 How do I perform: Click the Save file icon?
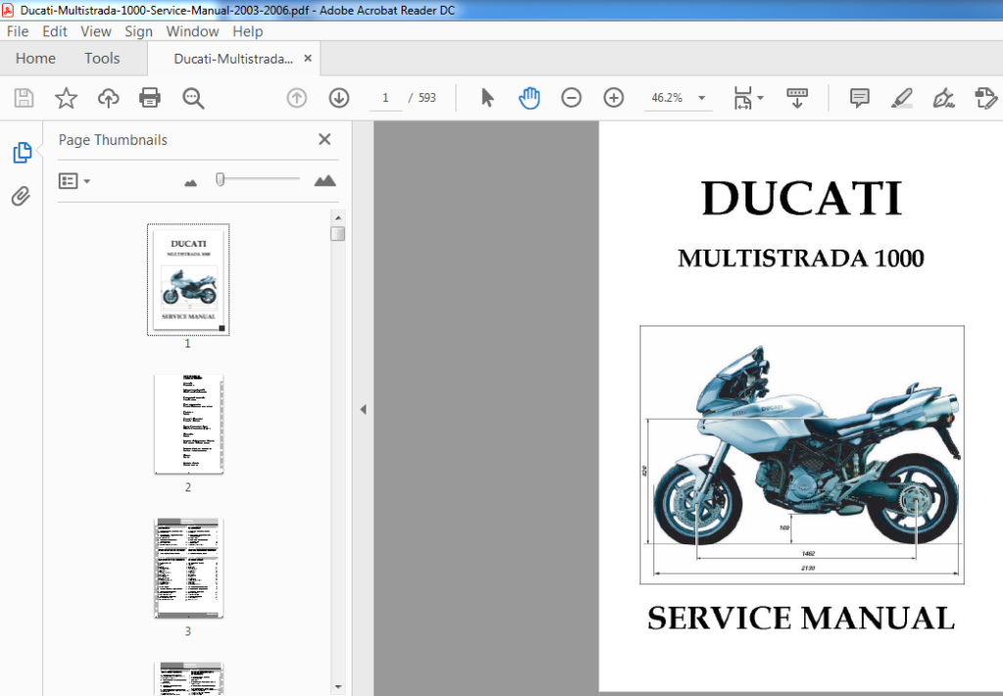click(x=24, y=98)
